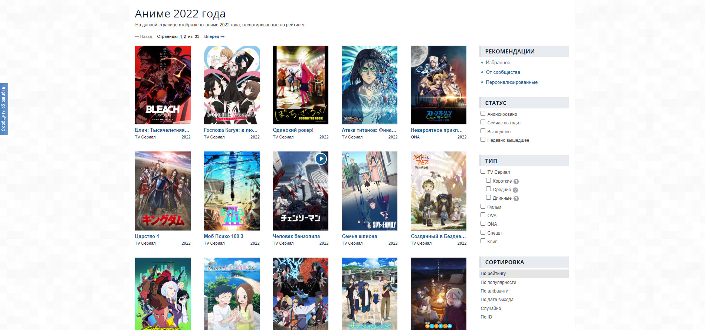
Task: Tick the Фильм type checkbox
Action: click(483, 206)
